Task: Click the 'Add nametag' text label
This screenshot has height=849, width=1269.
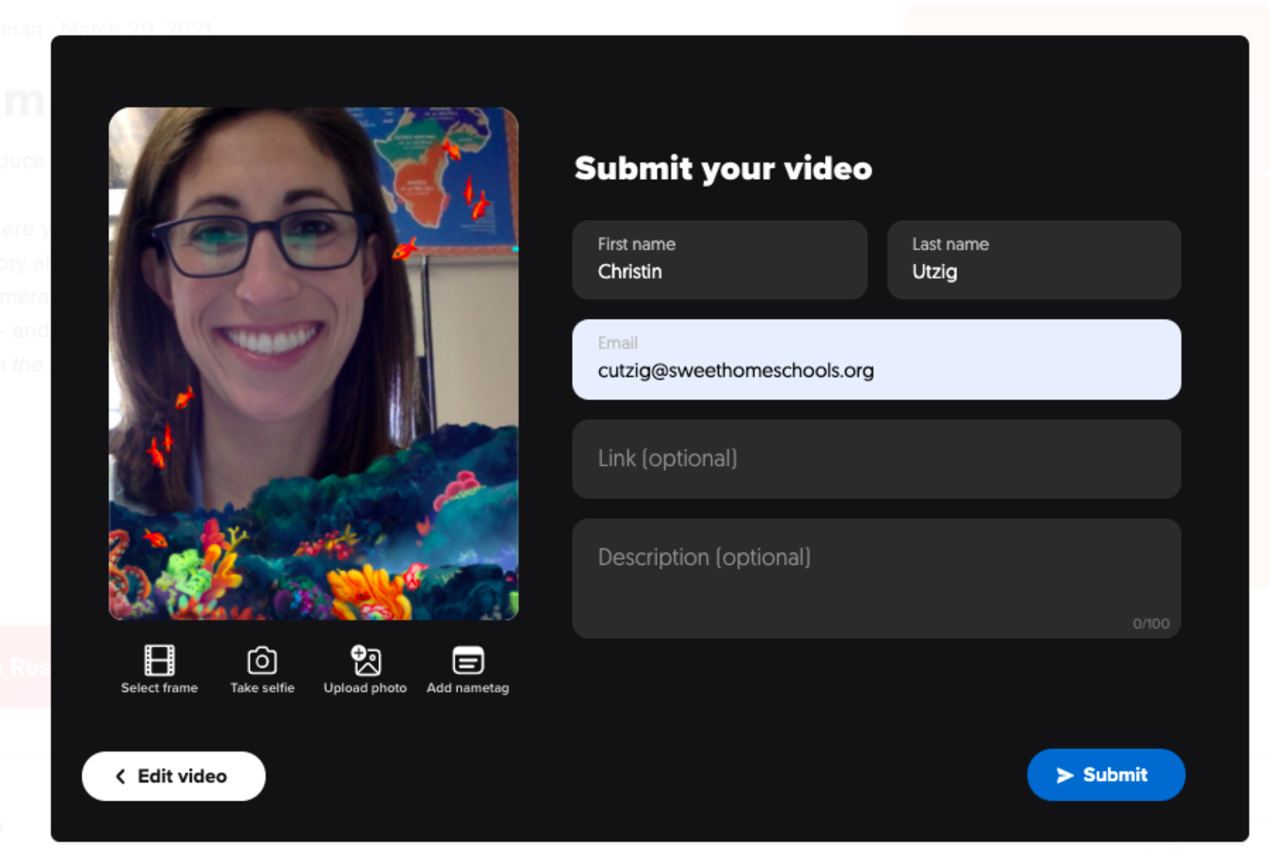Action: pyautogui.click(x=468, y=688)
